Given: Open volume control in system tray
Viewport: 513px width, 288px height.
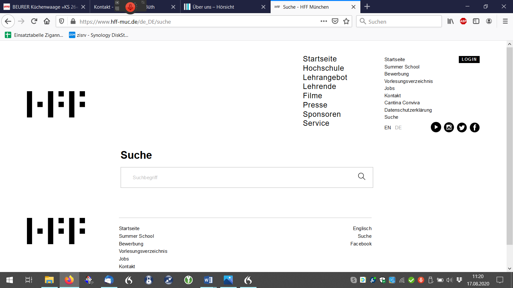Looking at the screenshot, I should click(x=450, y=280).
